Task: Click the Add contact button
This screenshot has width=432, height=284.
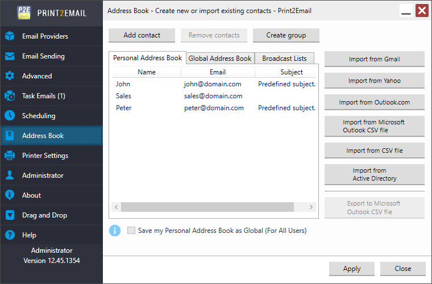Action: [142, 35]
